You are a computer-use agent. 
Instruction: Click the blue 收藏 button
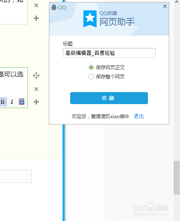(x=109, y=98)
